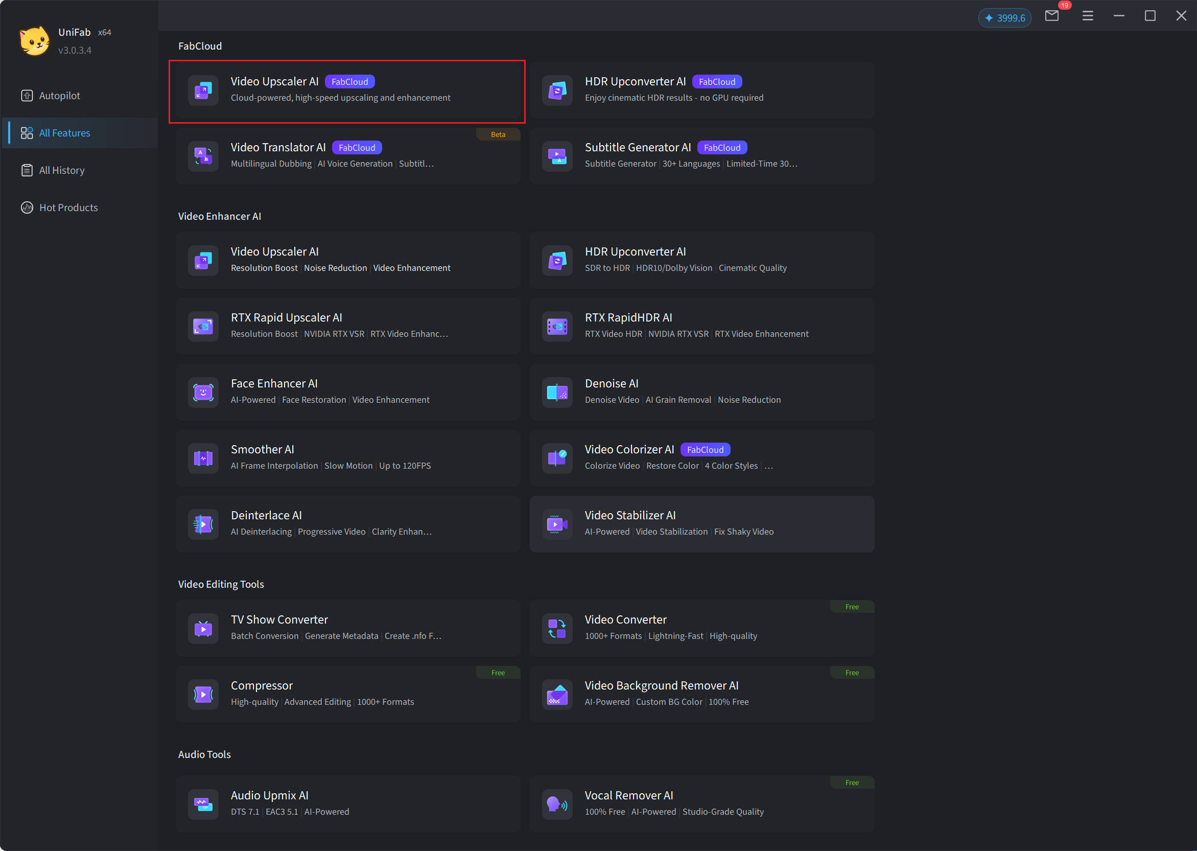Open Hot Products in sidebar
Screen dimensions: 1197x851
(68, 208)
